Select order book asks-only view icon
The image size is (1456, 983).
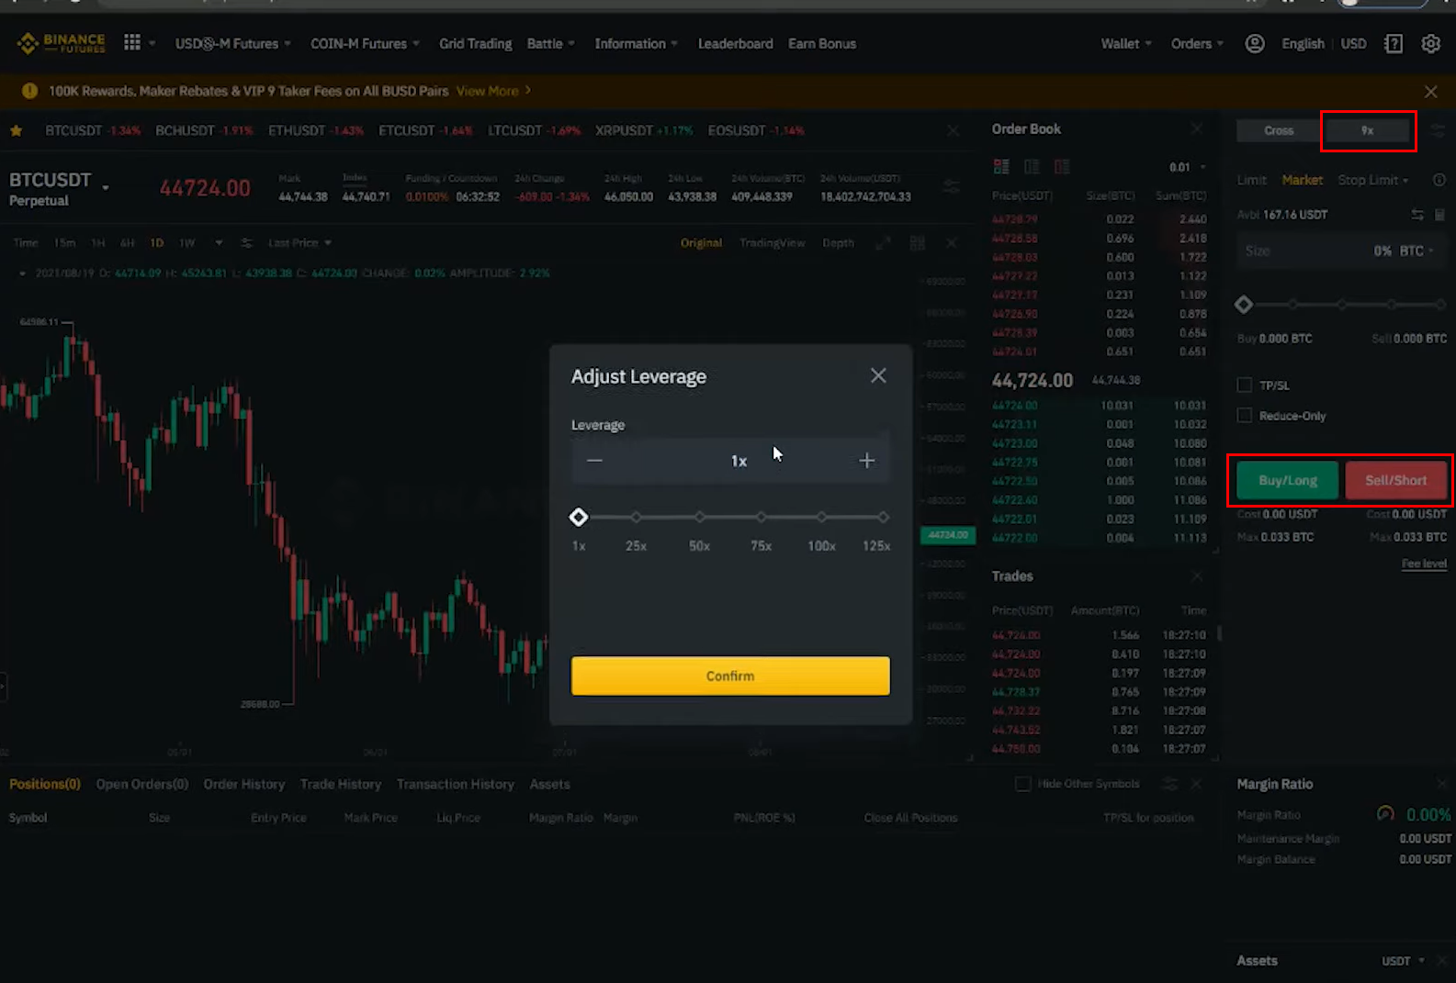(1062, 166)
